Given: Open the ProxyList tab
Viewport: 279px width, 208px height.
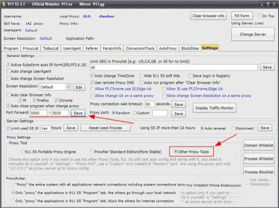Looking at the screenshot, I should pyautogui.click(x=31, y=48).
